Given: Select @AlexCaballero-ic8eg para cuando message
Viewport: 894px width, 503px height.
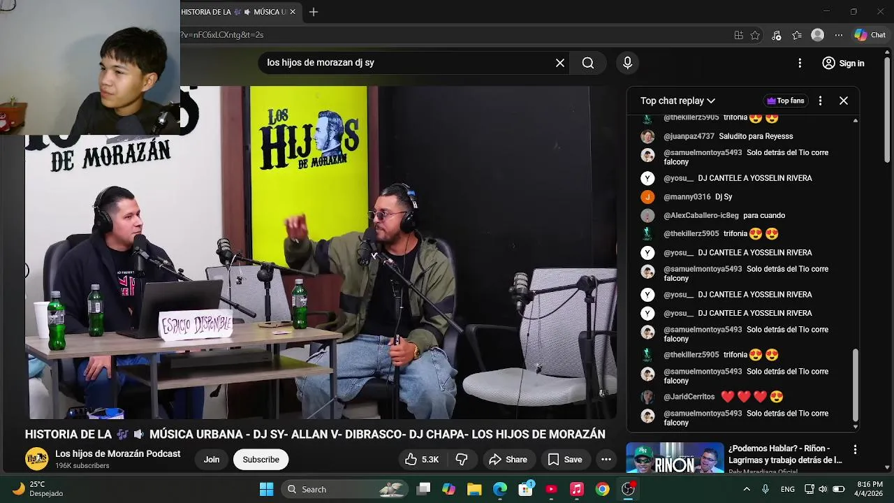Looking at the screenshot, I should click(x=724, y=215).
